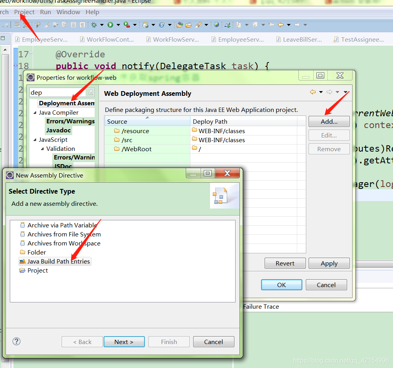This screenshot has width=393, height=368.
Task: Click the Apply button
Action: [x=329, y=263]
